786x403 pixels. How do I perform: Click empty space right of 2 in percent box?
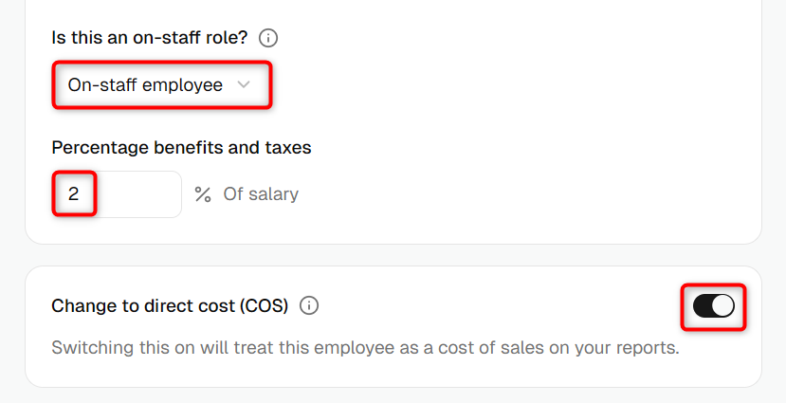(x=137, y=194)
